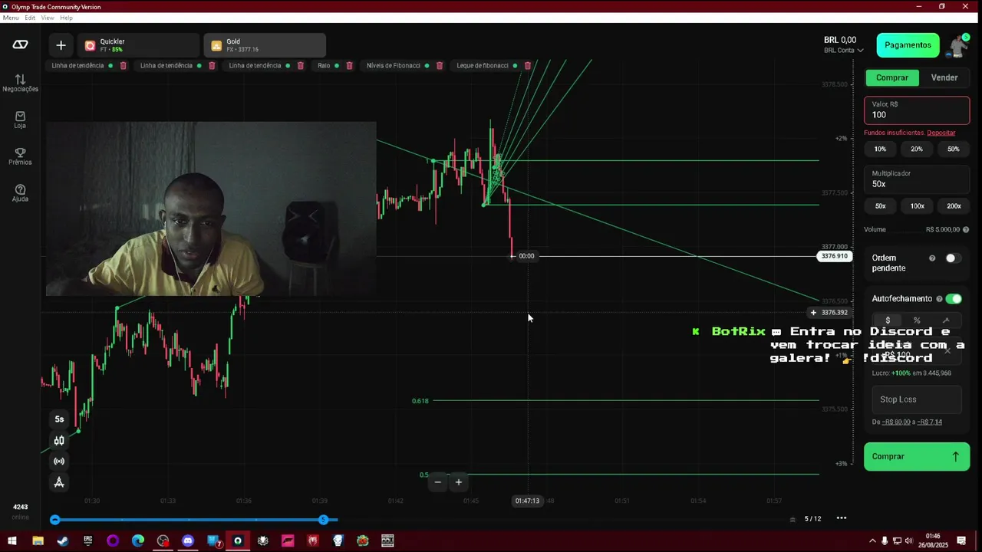Viewport: 982px width, 552px height.
Task: Open user profile avatar
Action: [957, 45]
